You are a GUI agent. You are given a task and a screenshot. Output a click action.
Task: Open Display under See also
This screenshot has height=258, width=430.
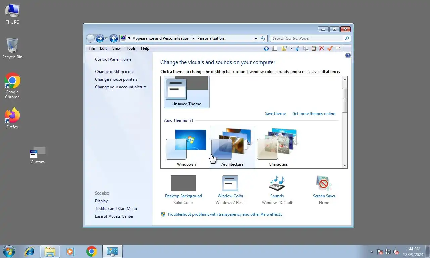(101, 201)
